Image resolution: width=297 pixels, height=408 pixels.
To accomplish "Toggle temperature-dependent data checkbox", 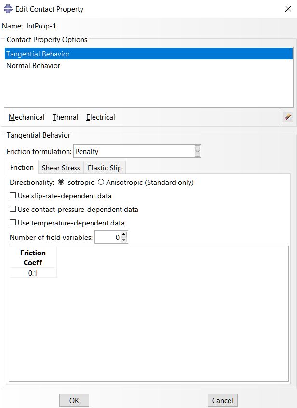I will (x=13, y=223).
